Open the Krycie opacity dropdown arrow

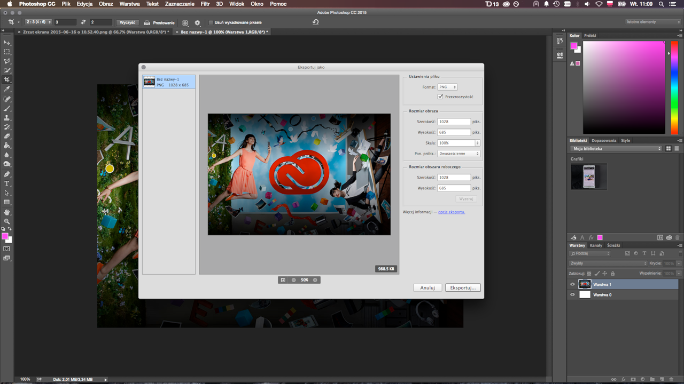coord(679,263)
